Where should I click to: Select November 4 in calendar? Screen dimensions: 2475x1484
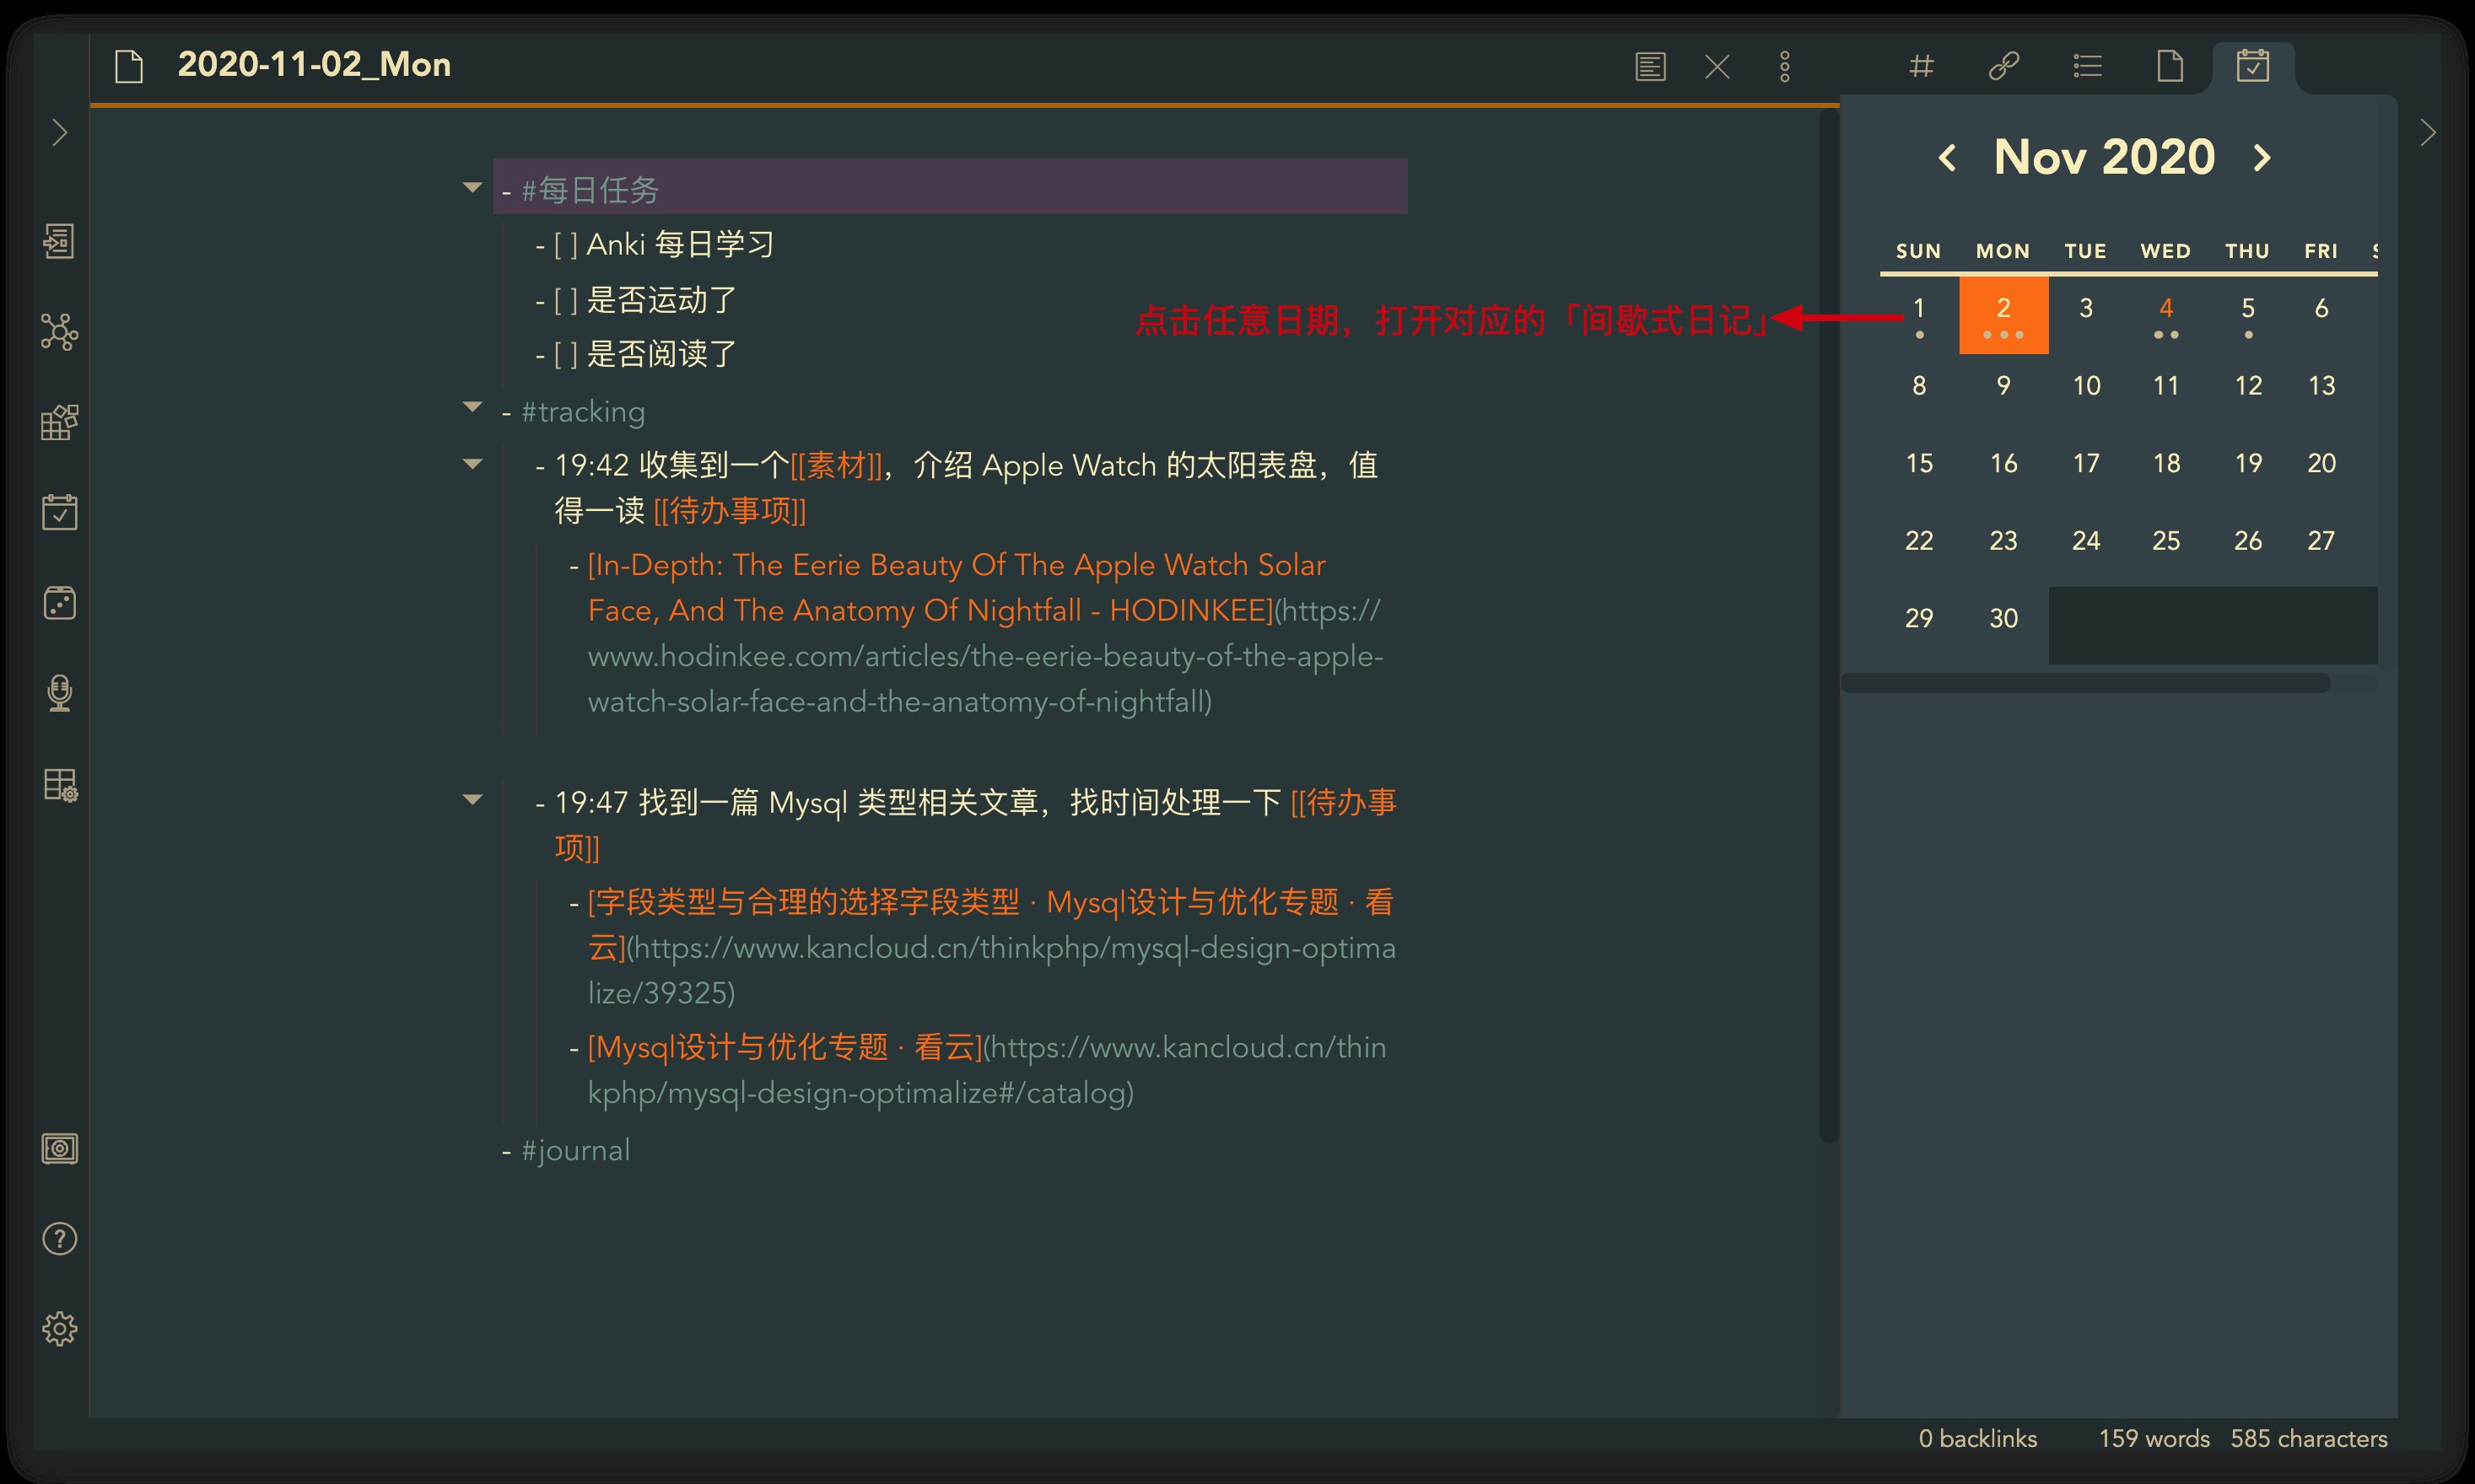coord(2166,310)
